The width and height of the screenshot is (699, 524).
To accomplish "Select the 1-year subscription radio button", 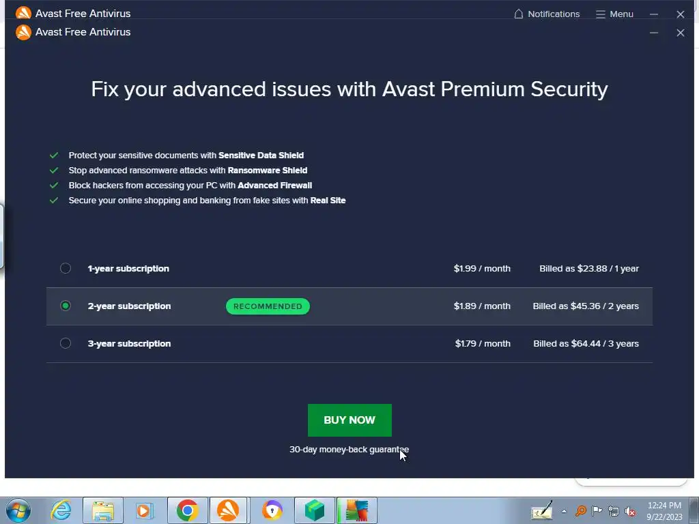I will coord(66,268).
